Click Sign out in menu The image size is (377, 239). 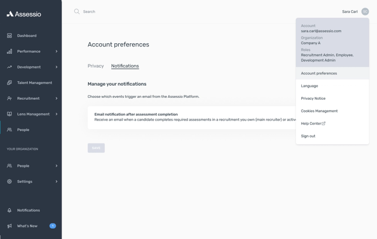[308, 136]
